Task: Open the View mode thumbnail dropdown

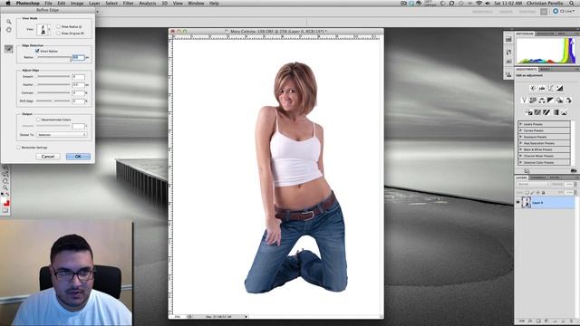Action: [44, 30]
